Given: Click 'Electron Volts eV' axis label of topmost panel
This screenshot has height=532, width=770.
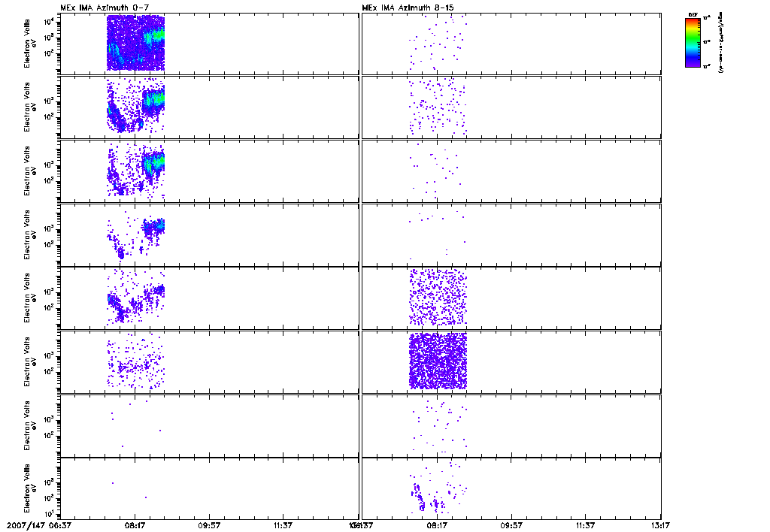Looking at the screenshot, I should click(30, 44).
